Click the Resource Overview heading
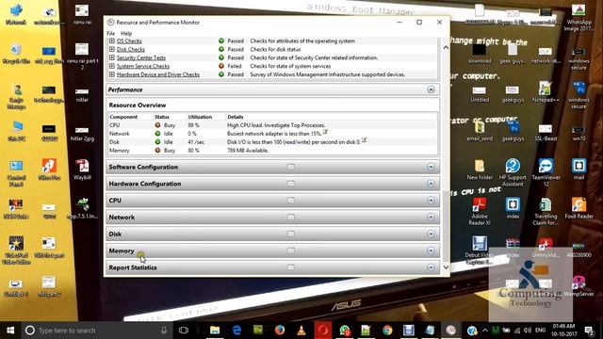Viewport: 603px width, 339px height. [x=138, y=105]
